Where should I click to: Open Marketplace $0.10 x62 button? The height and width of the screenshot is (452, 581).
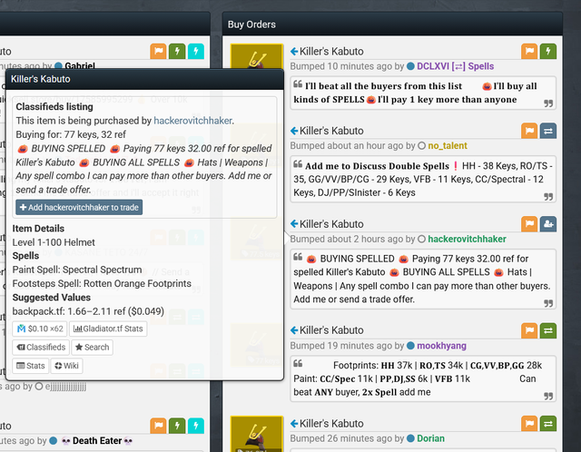tap(40, 329)
